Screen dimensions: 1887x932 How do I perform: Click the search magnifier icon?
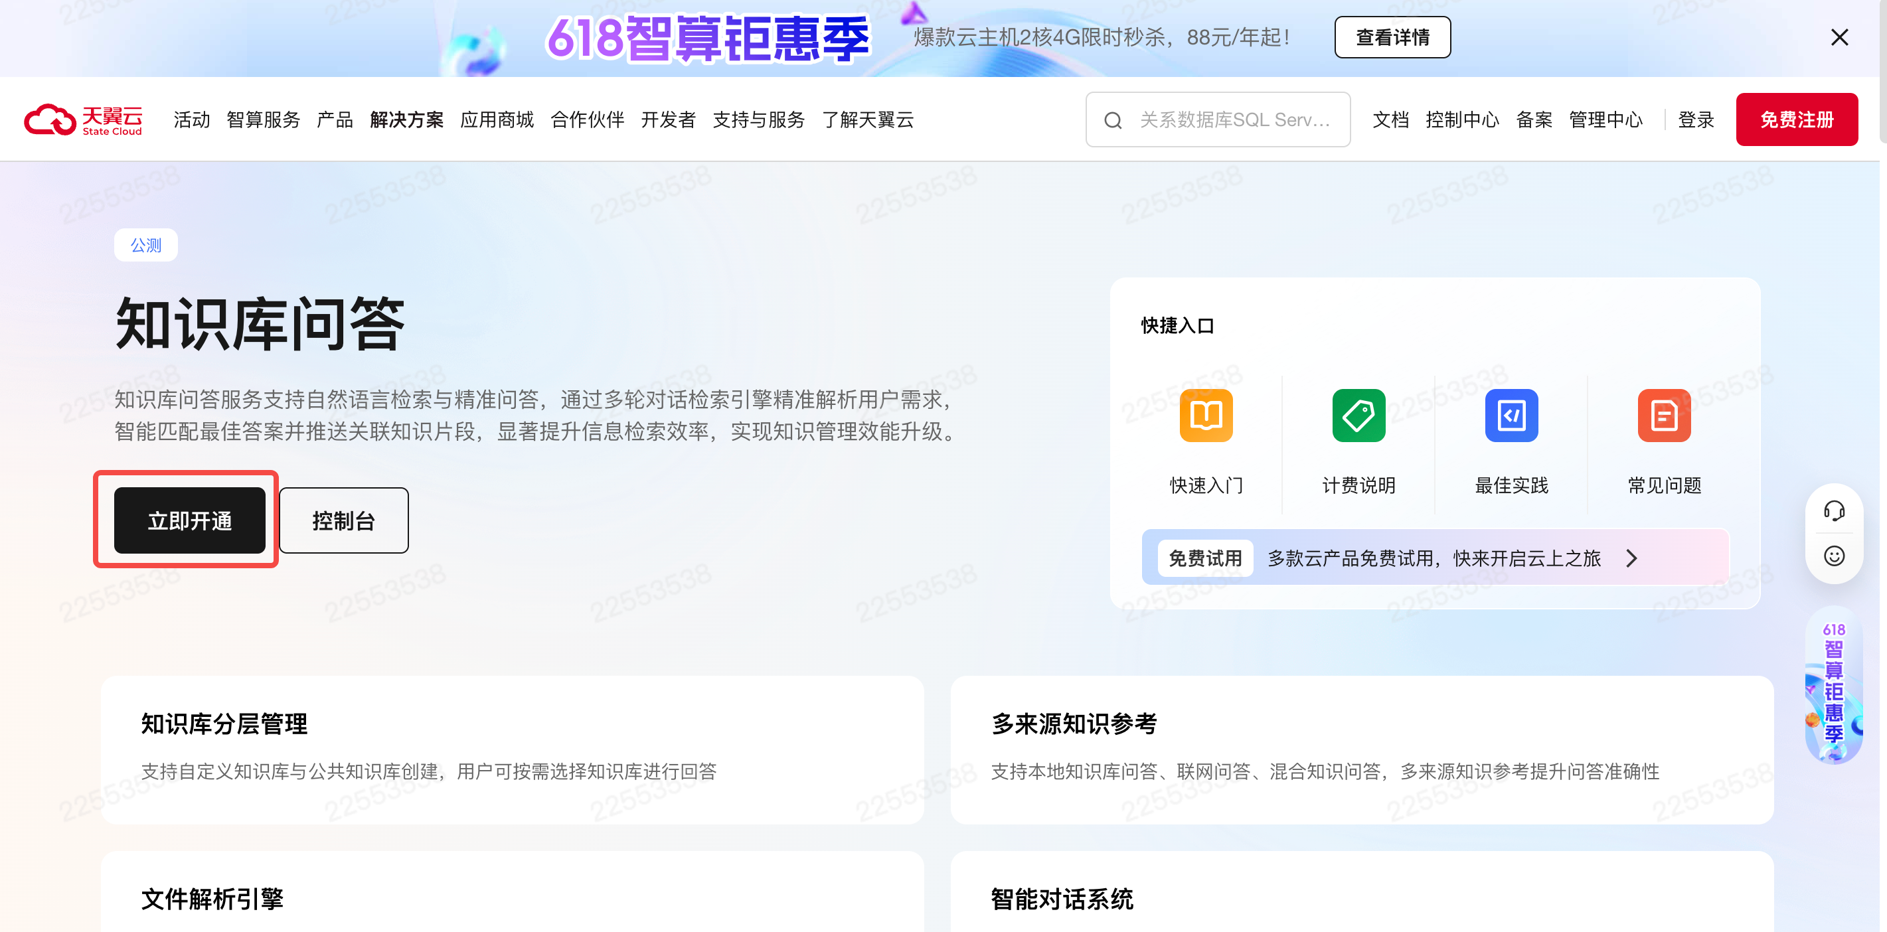(x=1112, y=120)
